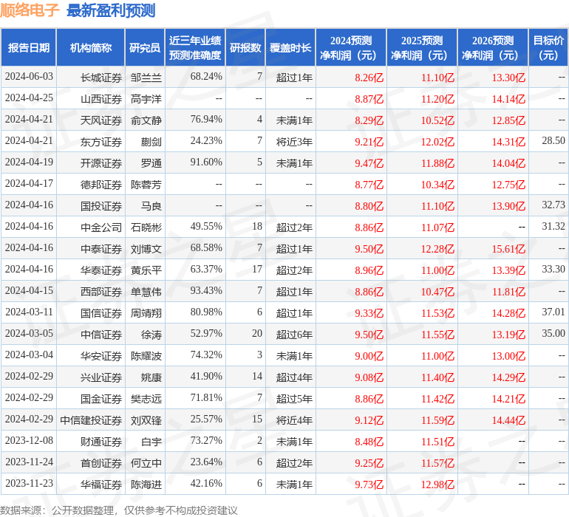Screen dimensions: 569x517
Task: Select the 研究员 column header
Action: click(145, 47)
